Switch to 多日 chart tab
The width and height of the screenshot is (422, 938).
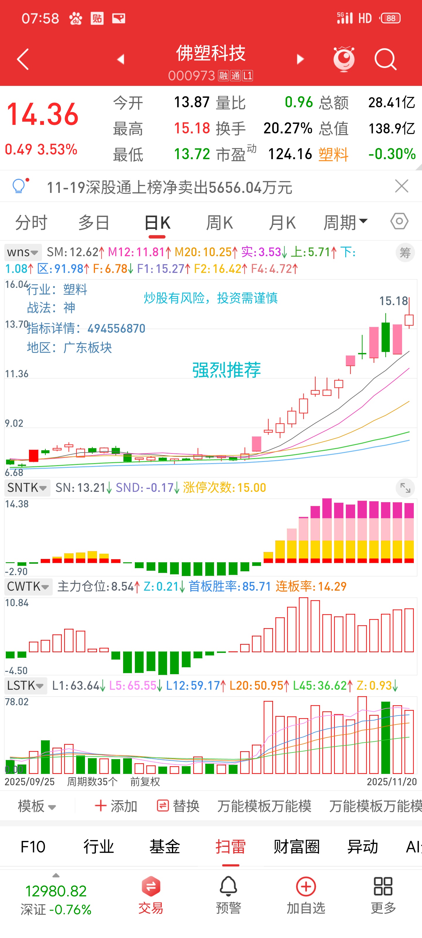pos(94,222)
